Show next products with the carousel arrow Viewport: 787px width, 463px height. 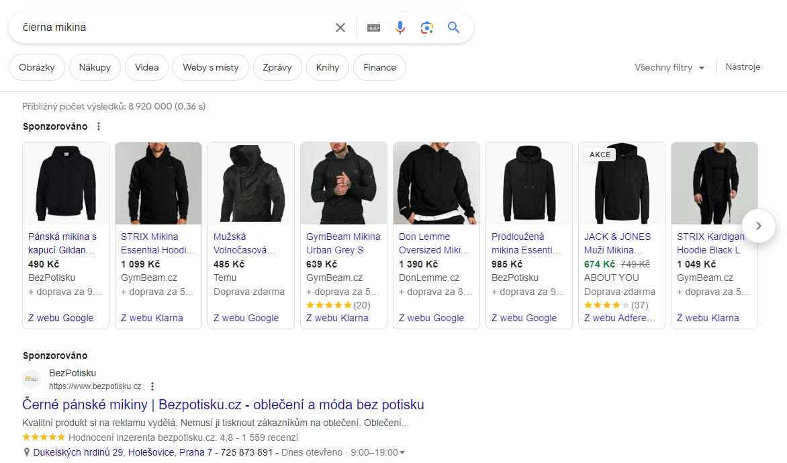(758, 226)
